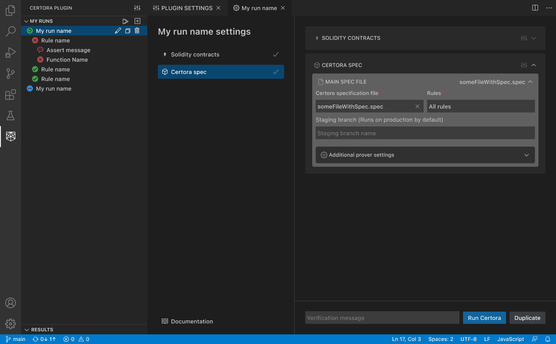Open the Explorer view in activity bar

pos(11,11)
